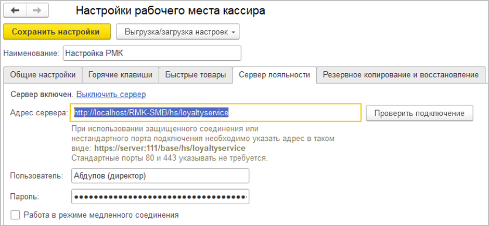Click the Сервер включен status text
The image size is (489, 226).
42,94
